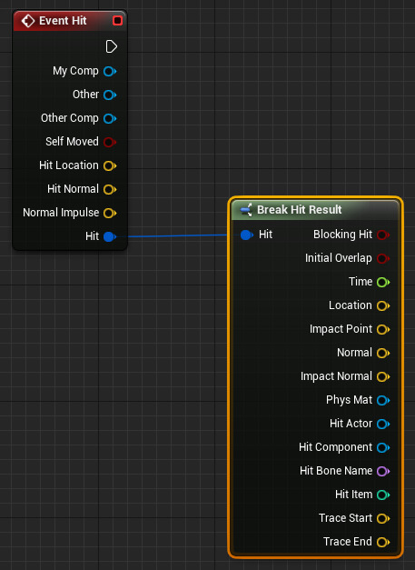The width and height of the screenshot is (415, 570).
Task: Click the Hit Normal vector pin
Action: [x=110, y=189]
